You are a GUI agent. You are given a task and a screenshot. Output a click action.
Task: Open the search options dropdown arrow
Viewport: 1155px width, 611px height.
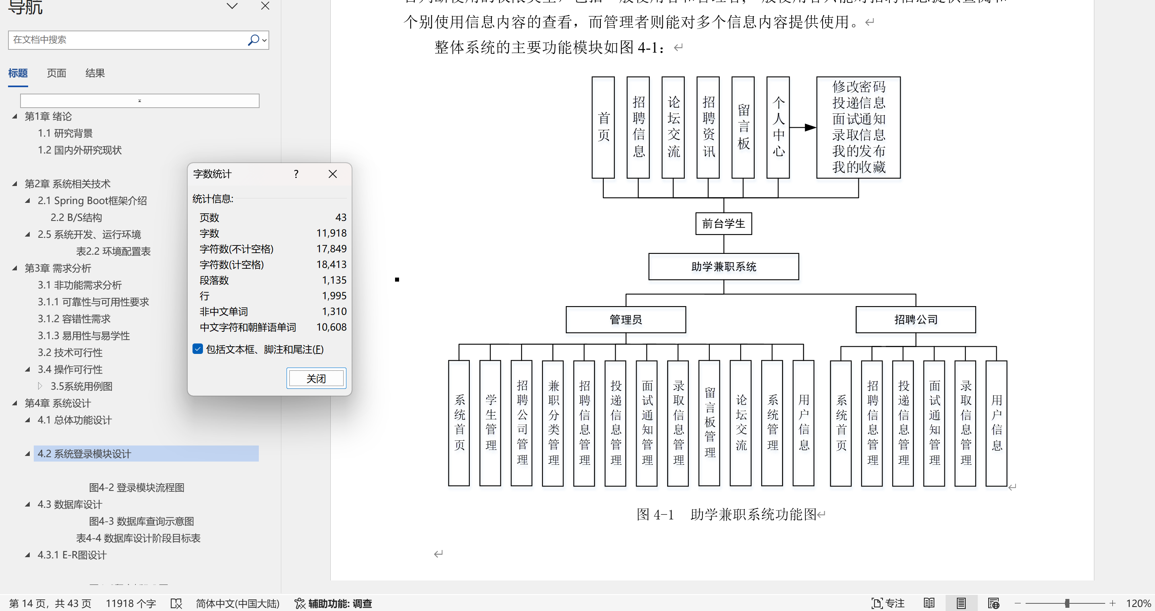coord(264,40)
